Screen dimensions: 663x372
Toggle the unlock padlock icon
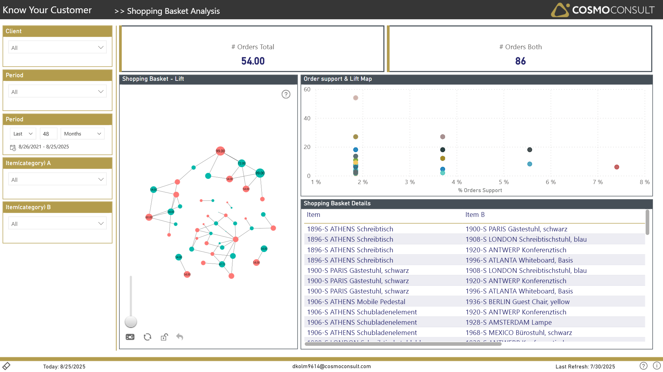(x=164, y=337)
